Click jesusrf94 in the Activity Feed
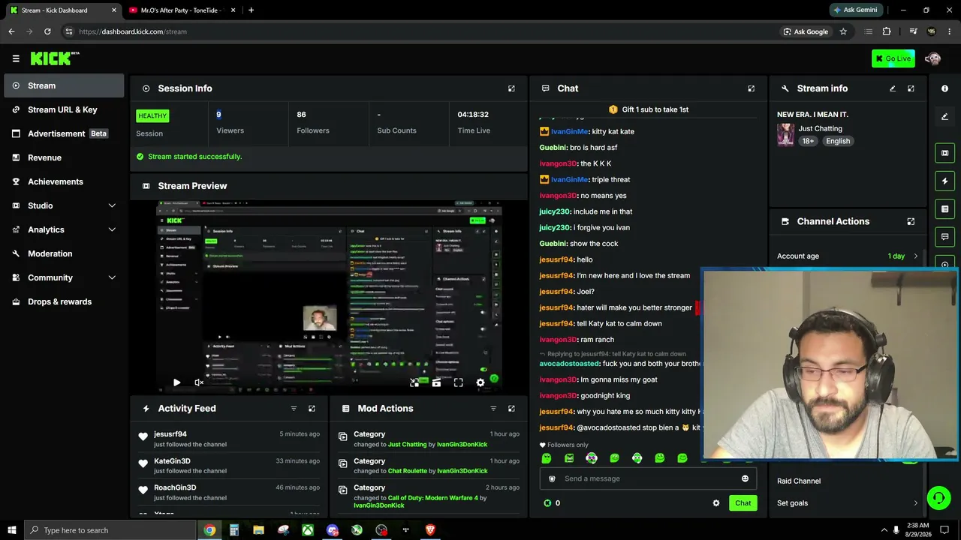This screenshot has width=961, height=540. click(x=170, y=434)
